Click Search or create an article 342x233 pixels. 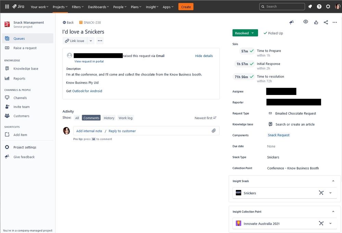(x=295, y=124)
